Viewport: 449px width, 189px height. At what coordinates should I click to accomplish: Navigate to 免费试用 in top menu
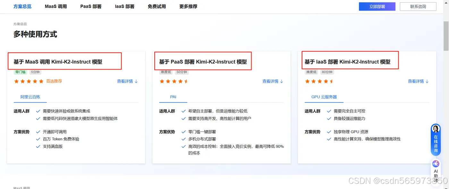(x=157, y=6)
